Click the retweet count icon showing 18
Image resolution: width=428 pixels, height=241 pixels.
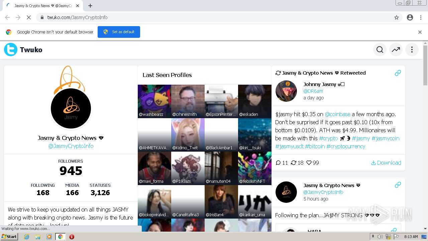point(294,163)
